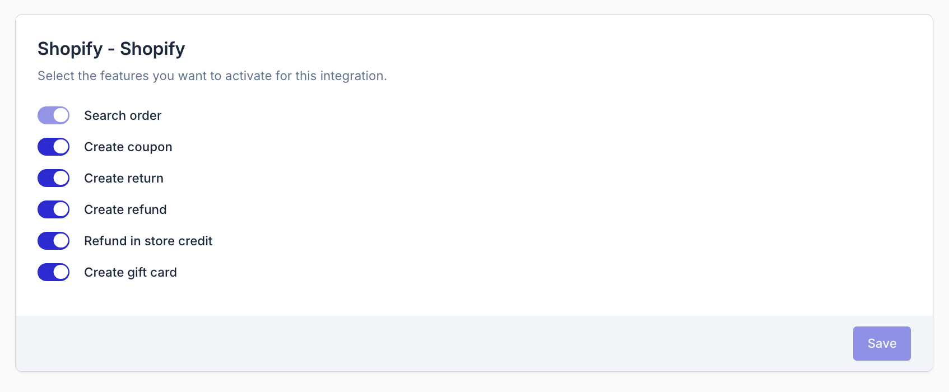Disable the Refund in store credit toggle
The height and width of the screenshot is (392, 949).
click(x=54, y=241)
